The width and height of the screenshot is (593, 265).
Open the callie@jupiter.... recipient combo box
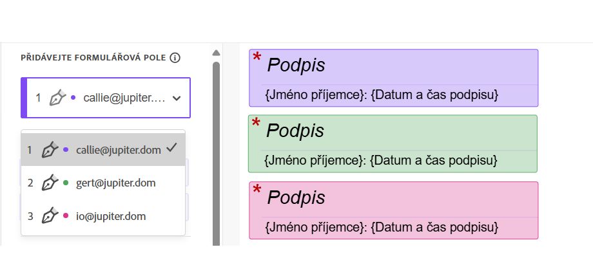click(x=106, y=98)
